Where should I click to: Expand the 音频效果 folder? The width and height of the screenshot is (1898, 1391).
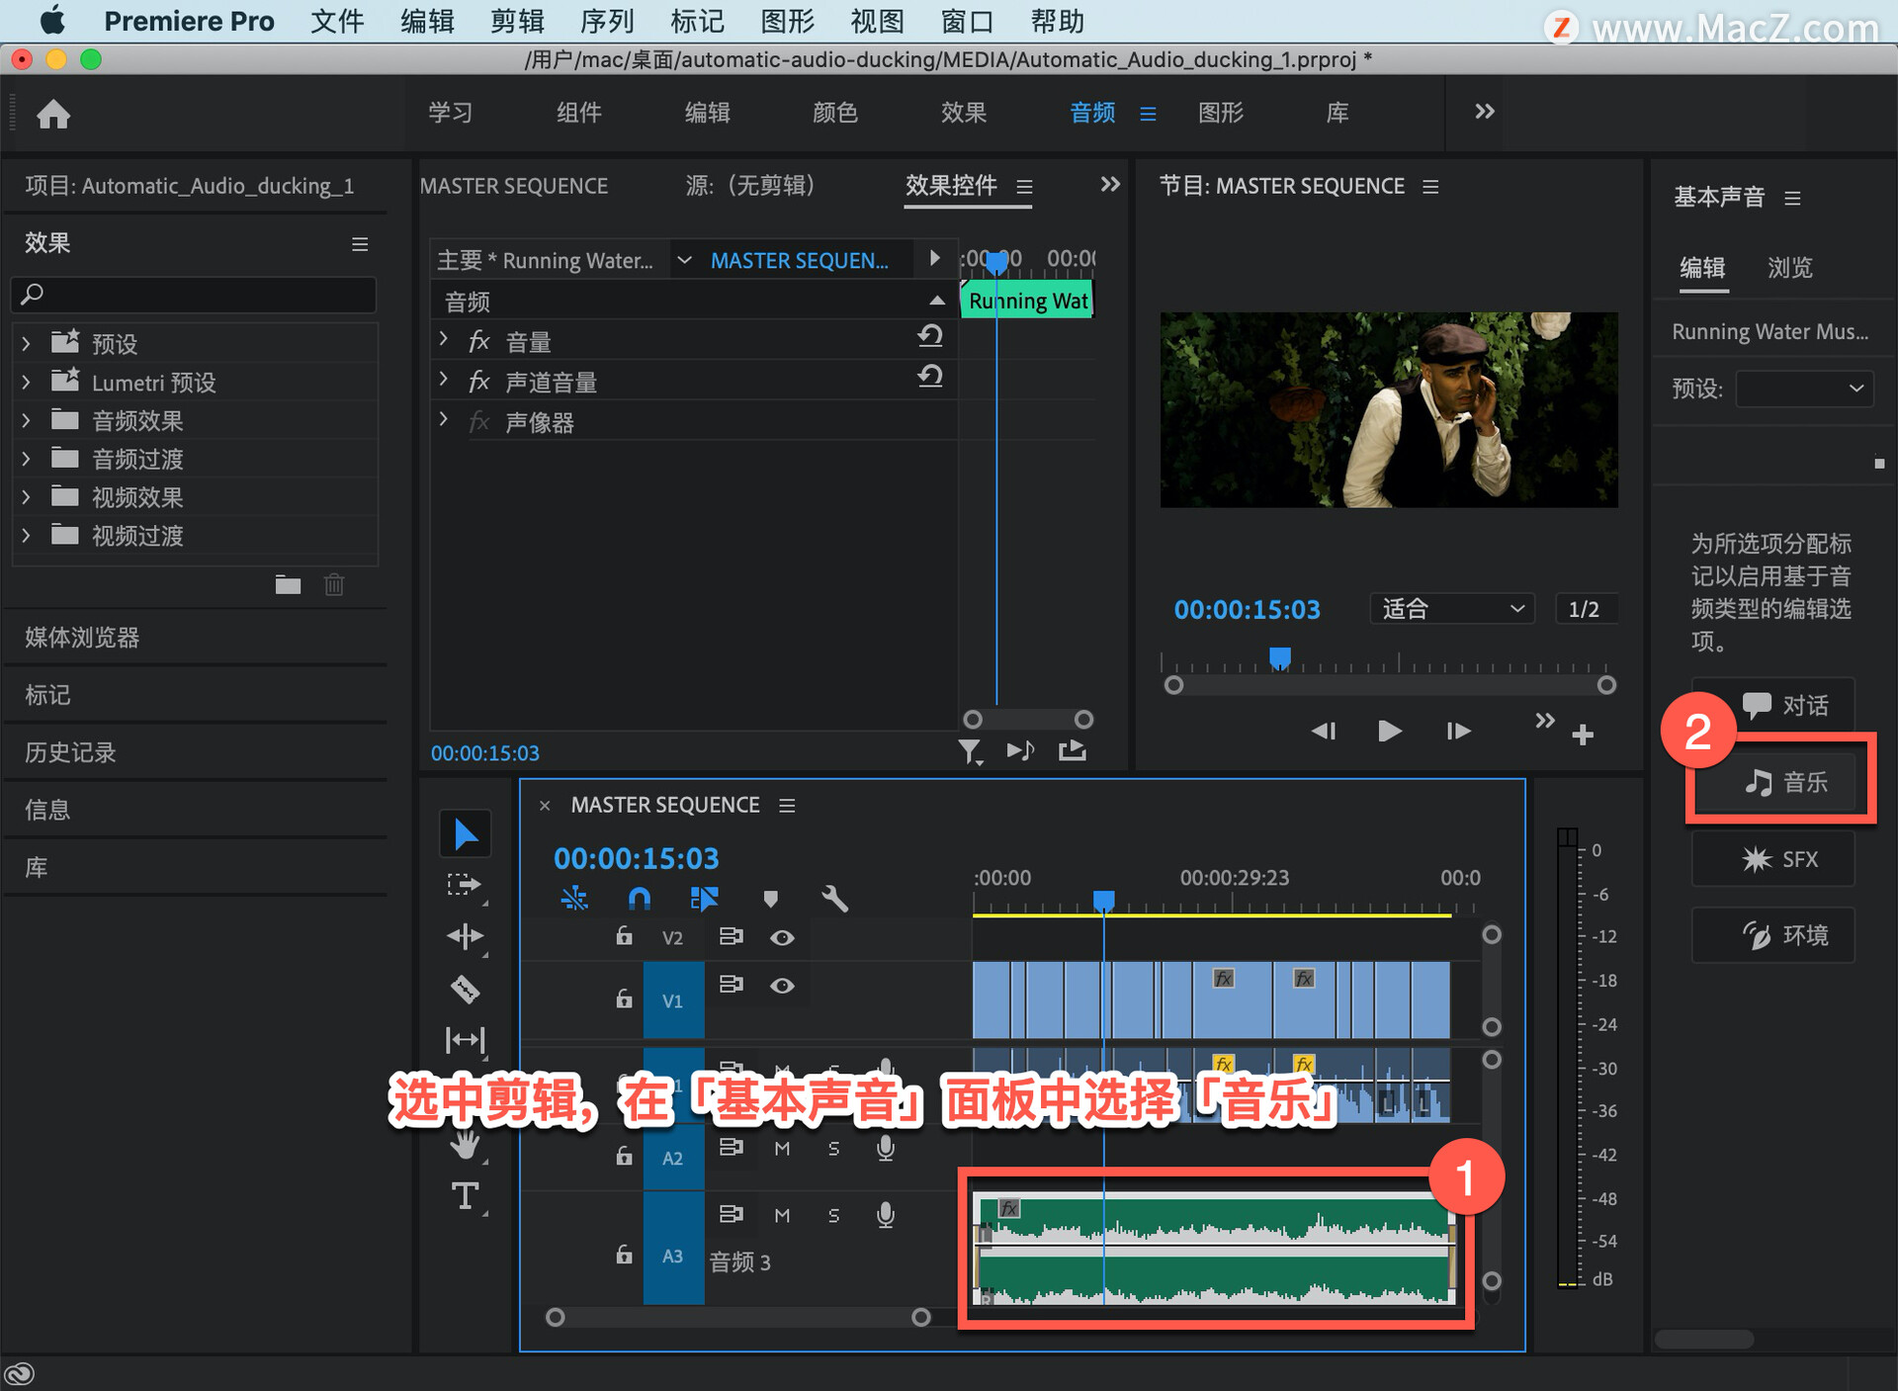click(26, 421)
